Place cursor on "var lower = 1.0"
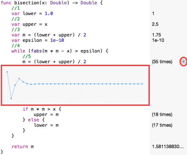Screen dimensions: 187x155 click(x=32, y=13)
